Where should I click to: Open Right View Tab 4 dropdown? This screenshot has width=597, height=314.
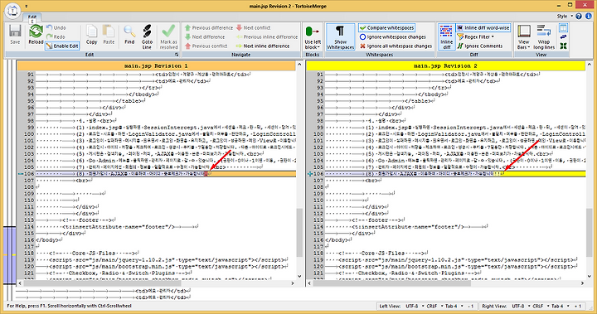(560, 306)
